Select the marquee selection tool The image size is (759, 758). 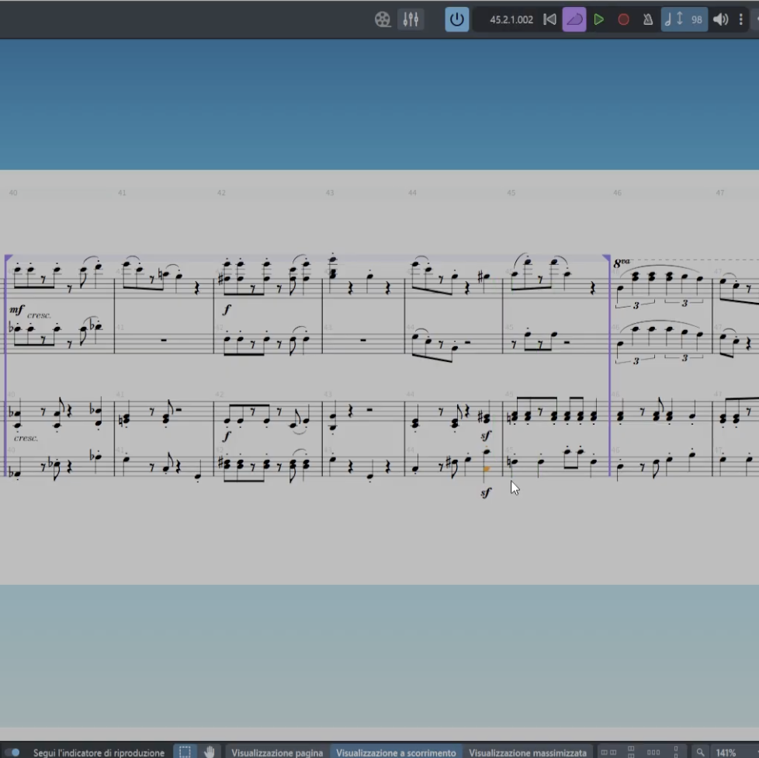pyautogui.click(x=185, y=752)
